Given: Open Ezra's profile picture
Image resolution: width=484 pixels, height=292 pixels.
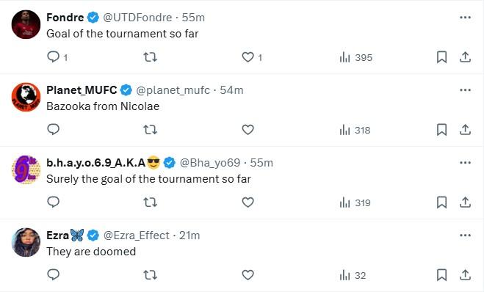Looking at the screenshot, I should click(x=26, y=242).
